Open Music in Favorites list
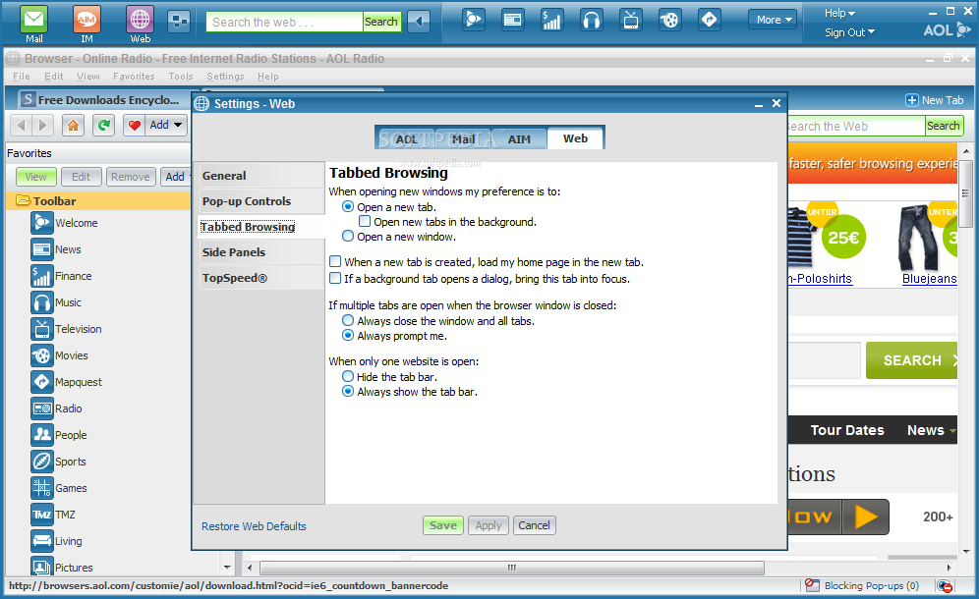Image resolution: width=979 pixels, height=599 pixels. click(x=56, y=302)
